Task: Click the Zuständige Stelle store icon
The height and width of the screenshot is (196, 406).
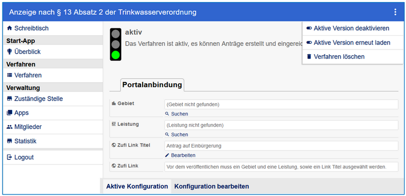Action: pyautogui.click(x=10, y=99)
